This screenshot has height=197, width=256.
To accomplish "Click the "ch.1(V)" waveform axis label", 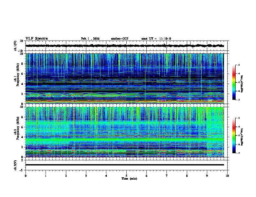I will [x=16, y=46].
